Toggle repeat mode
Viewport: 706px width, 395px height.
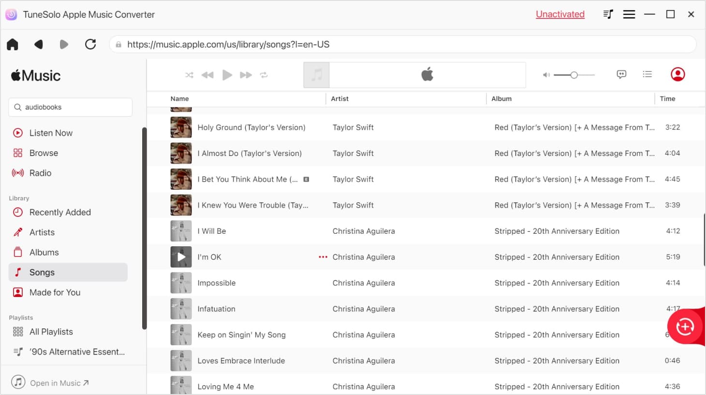(264, 75)
